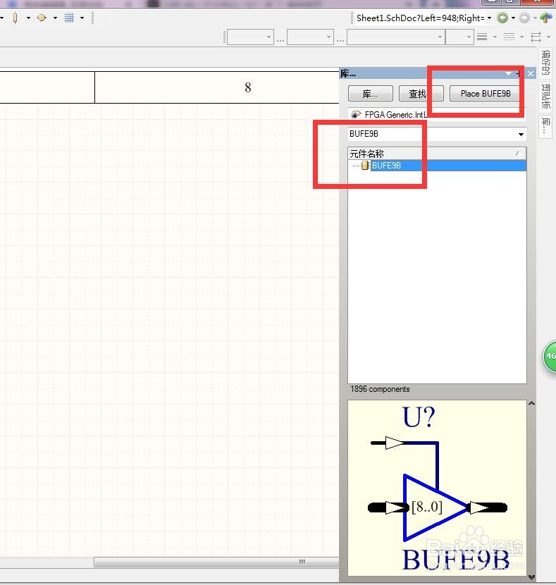
Task: Click the grey Forward navigation arrow
Action: tap(524, 18)
